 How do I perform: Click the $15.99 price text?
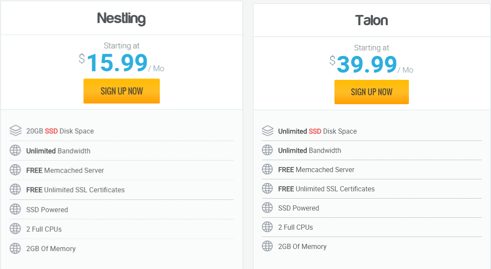117,63
